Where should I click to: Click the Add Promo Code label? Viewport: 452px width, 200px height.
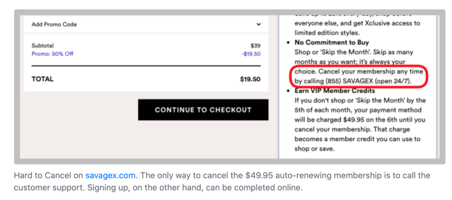point(54,24)
